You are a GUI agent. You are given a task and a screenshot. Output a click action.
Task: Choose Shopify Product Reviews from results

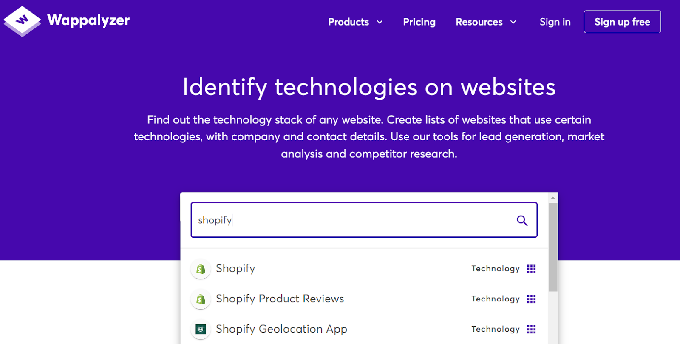(x=280, y=299)
